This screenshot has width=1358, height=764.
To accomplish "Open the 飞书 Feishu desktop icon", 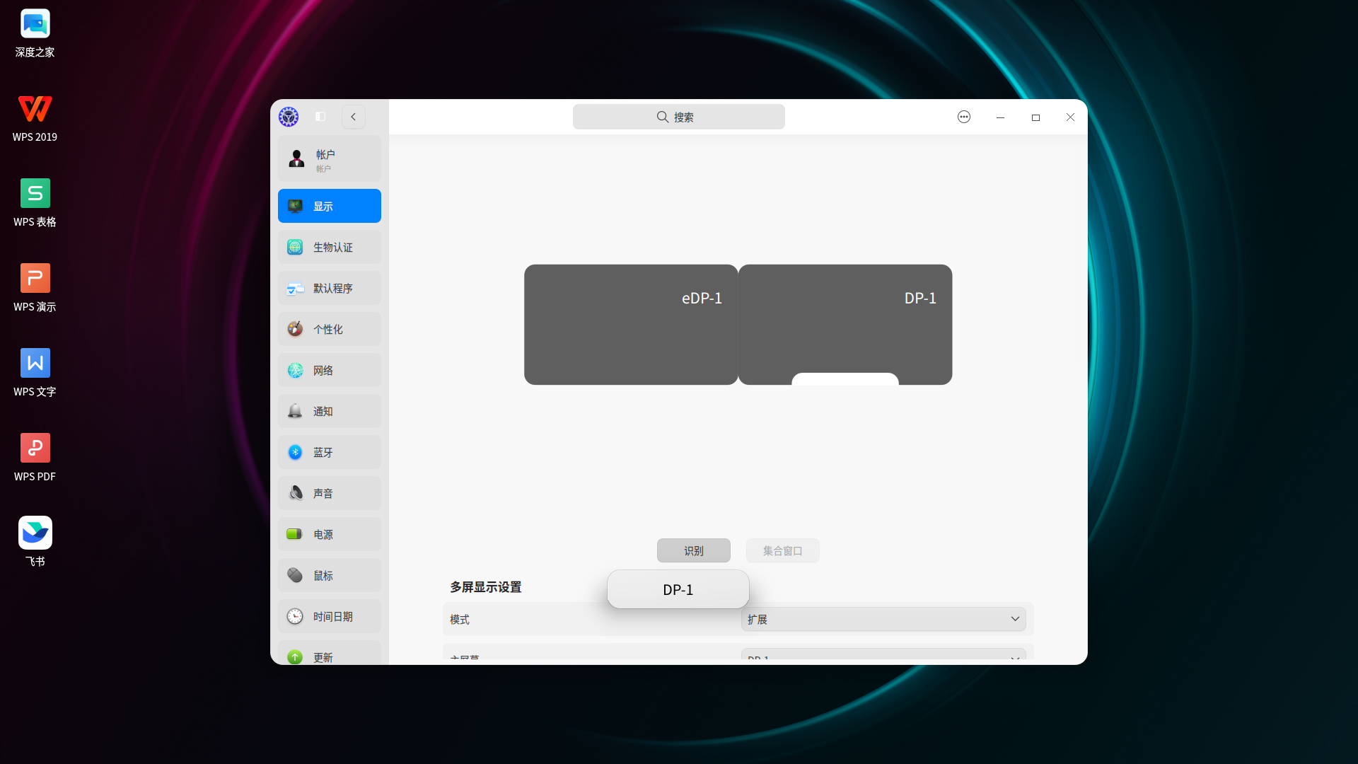I will pyautogui.click(x=35, y=533).
